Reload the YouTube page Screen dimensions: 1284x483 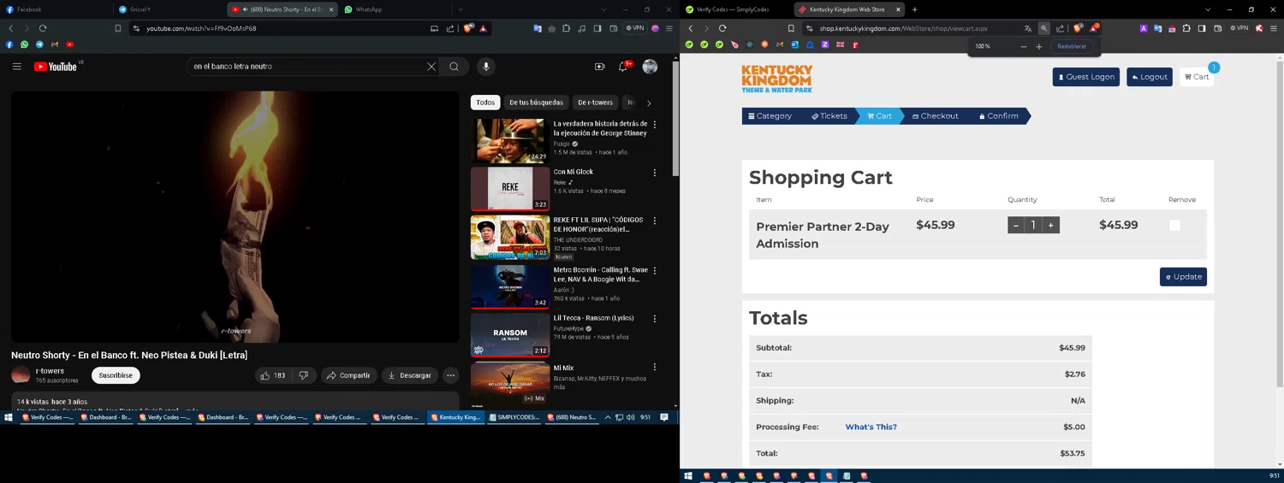(43, 28)
